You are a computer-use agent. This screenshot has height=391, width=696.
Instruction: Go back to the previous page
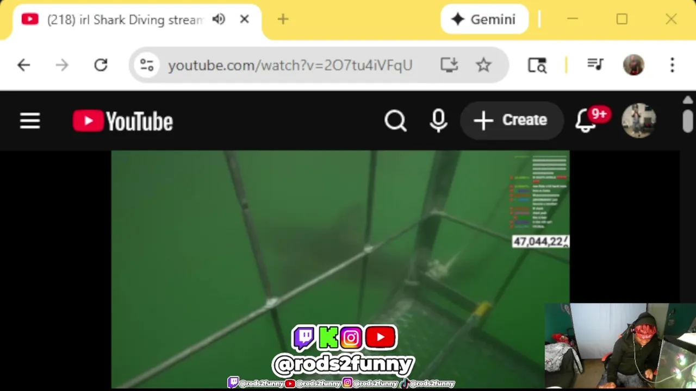coord(23,65)
